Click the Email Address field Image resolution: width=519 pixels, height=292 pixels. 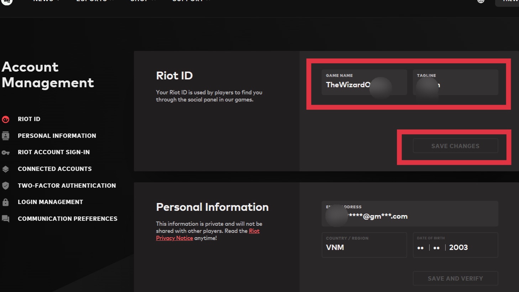coord(410,214)
